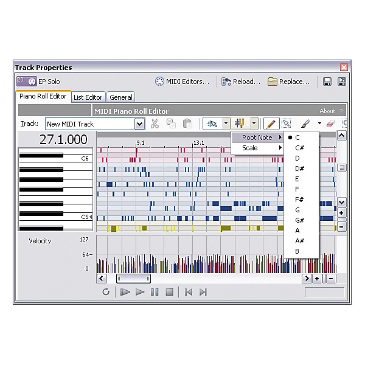Go to start of track
Image resolution: width=365 pixels, height=365 pixels.
189,292
